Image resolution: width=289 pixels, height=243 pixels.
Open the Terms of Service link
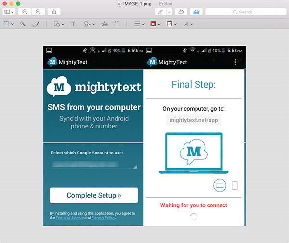tap(70, 218)
